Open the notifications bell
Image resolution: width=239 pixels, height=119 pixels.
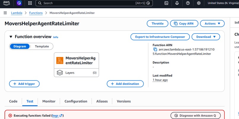[x=177, y=3]
